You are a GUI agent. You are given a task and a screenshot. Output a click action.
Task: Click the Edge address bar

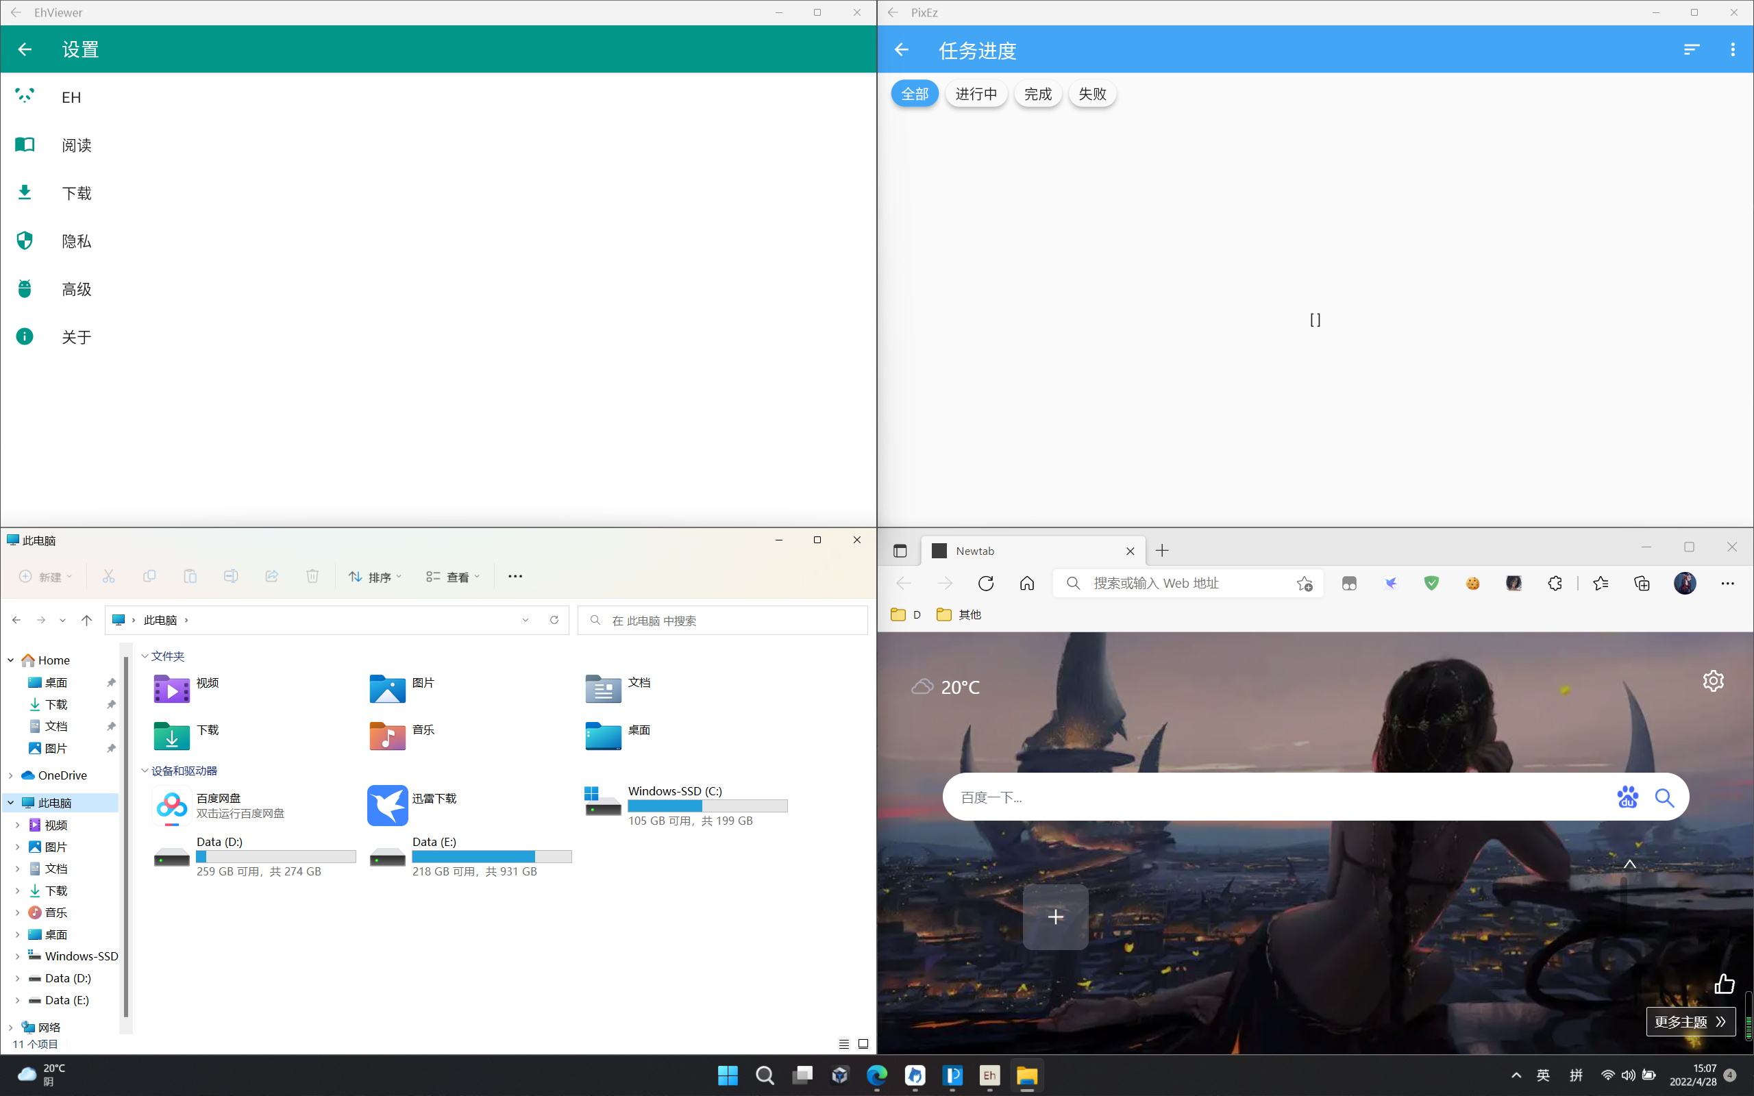(1189, 584)
